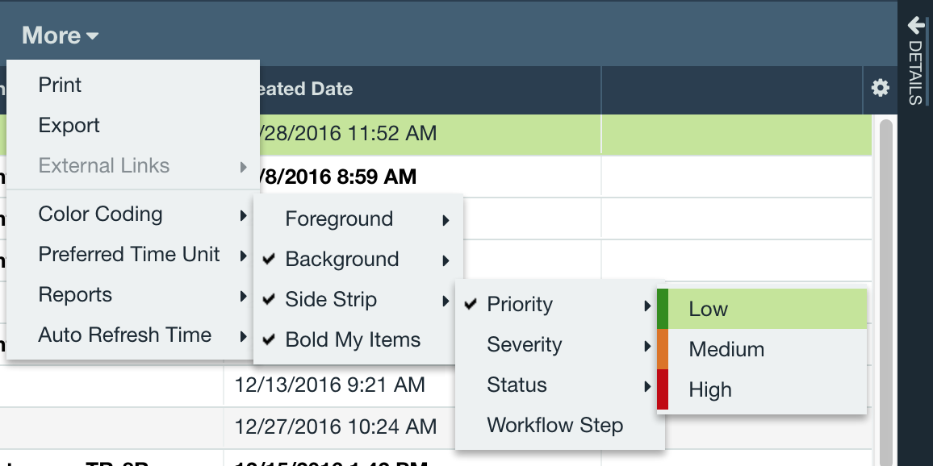Toggle the Side Strip checkmark option
This screenshot has height=466, width=933.
(269, 300)
